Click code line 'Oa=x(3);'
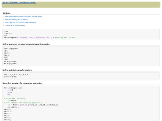Image resolution: width=162 pixels, height=121 pixels. [7, 114]
